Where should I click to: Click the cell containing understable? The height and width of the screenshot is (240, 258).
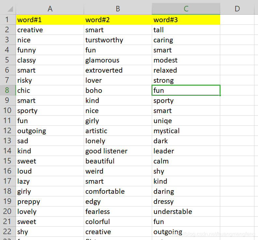(186, 211)
